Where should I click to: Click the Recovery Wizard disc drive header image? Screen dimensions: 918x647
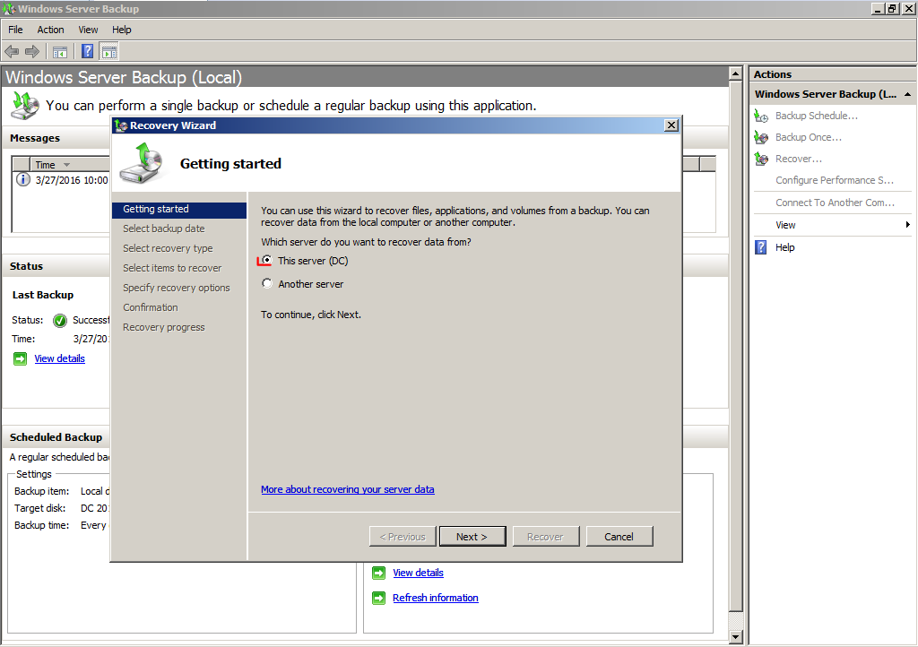[x=142, y=163]
